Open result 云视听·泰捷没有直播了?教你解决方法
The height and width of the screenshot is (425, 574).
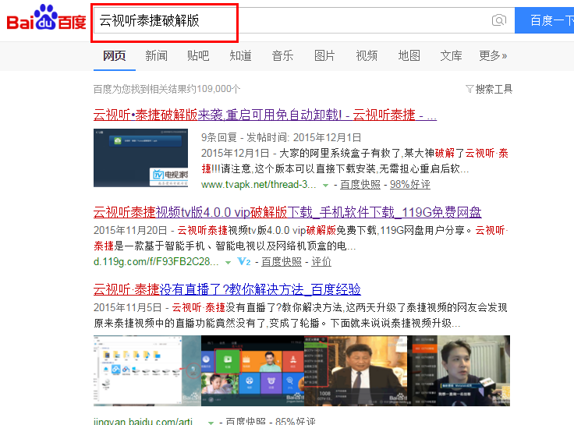(227, 289)
